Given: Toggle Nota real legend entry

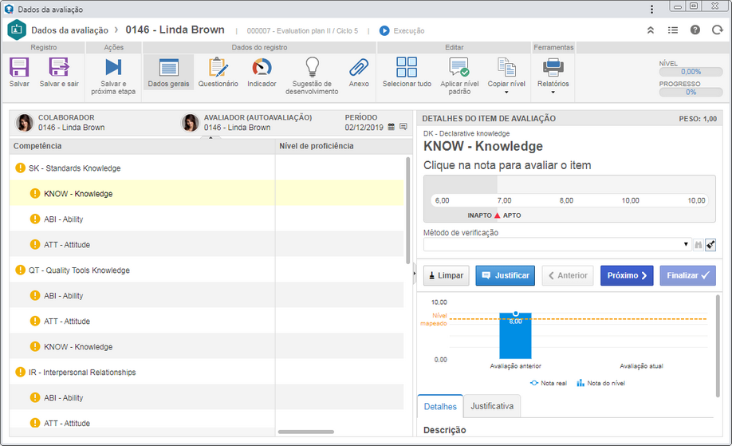Looking at the screenshot, I should point(548,383).
